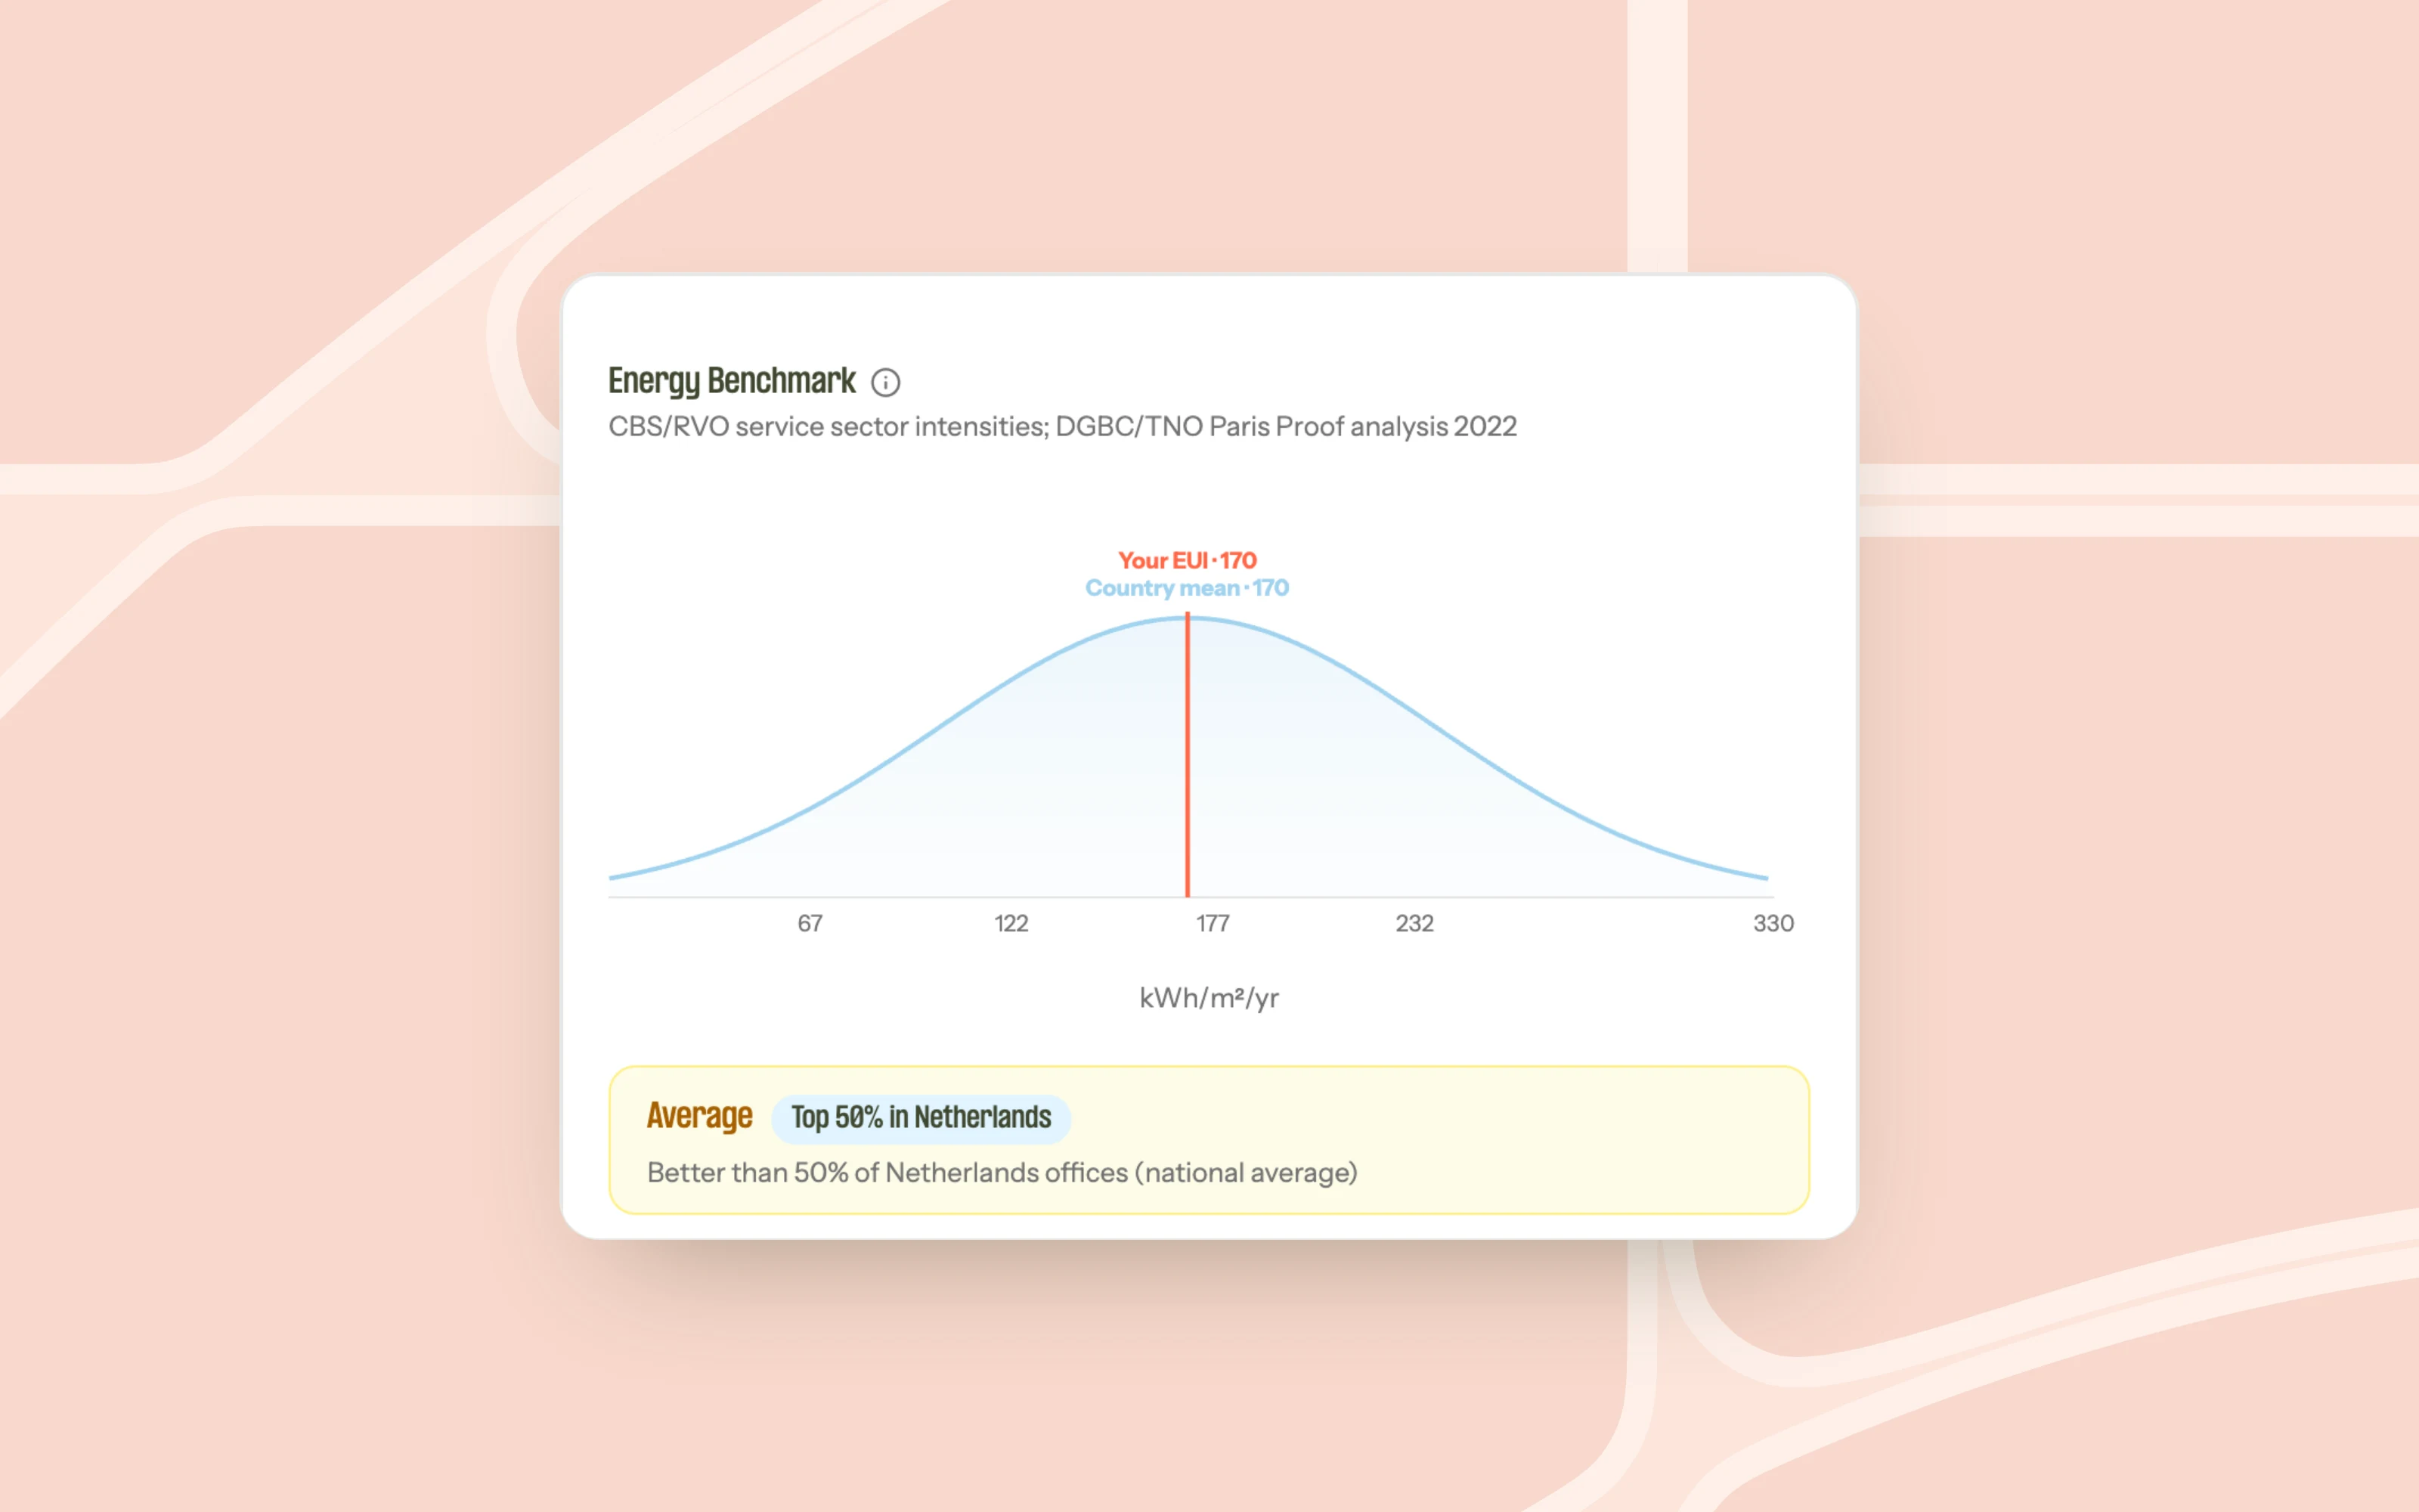This screenshot has height=1512, width=2419.
Task: Click the 122 axis tick label
Action: [x=1011, y=923]
